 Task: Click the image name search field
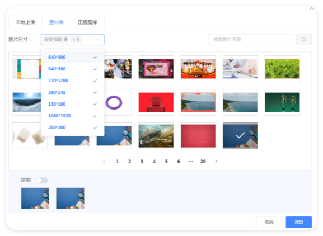pyautogui.click(x=252, y=40)
